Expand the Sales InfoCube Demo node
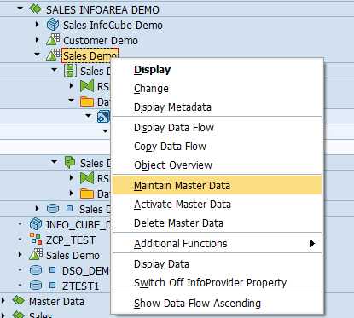 click(38, 25)
